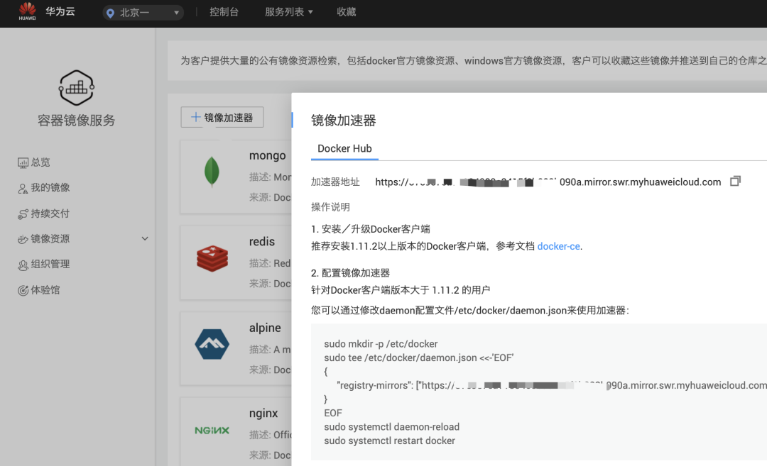Open the 控制台 console link
767x466 pixels.
(224, 12)
